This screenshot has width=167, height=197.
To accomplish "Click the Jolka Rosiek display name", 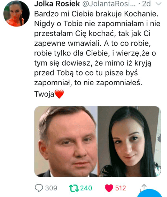I will coord(57,4).
